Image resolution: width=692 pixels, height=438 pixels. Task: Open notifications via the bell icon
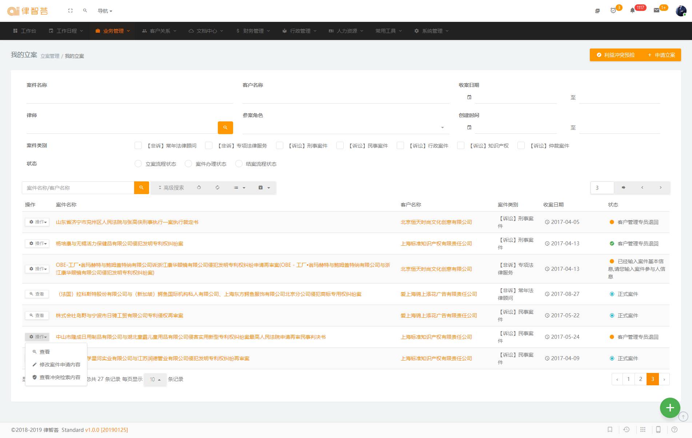coord(632,10)
